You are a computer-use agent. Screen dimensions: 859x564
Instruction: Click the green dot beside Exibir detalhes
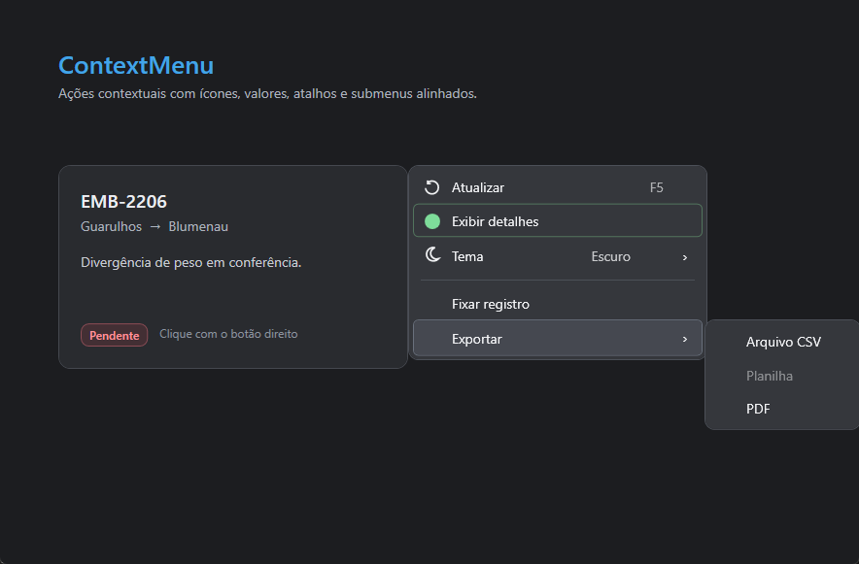432,221
